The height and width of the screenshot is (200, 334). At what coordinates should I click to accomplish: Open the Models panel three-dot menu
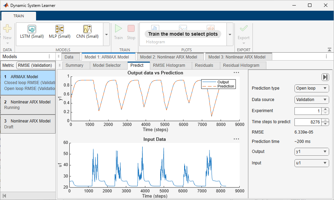[x=49, y=56]
